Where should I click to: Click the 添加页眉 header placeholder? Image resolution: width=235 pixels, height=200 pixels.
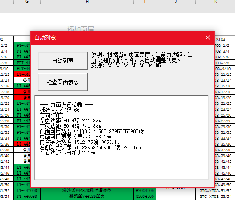81,29
